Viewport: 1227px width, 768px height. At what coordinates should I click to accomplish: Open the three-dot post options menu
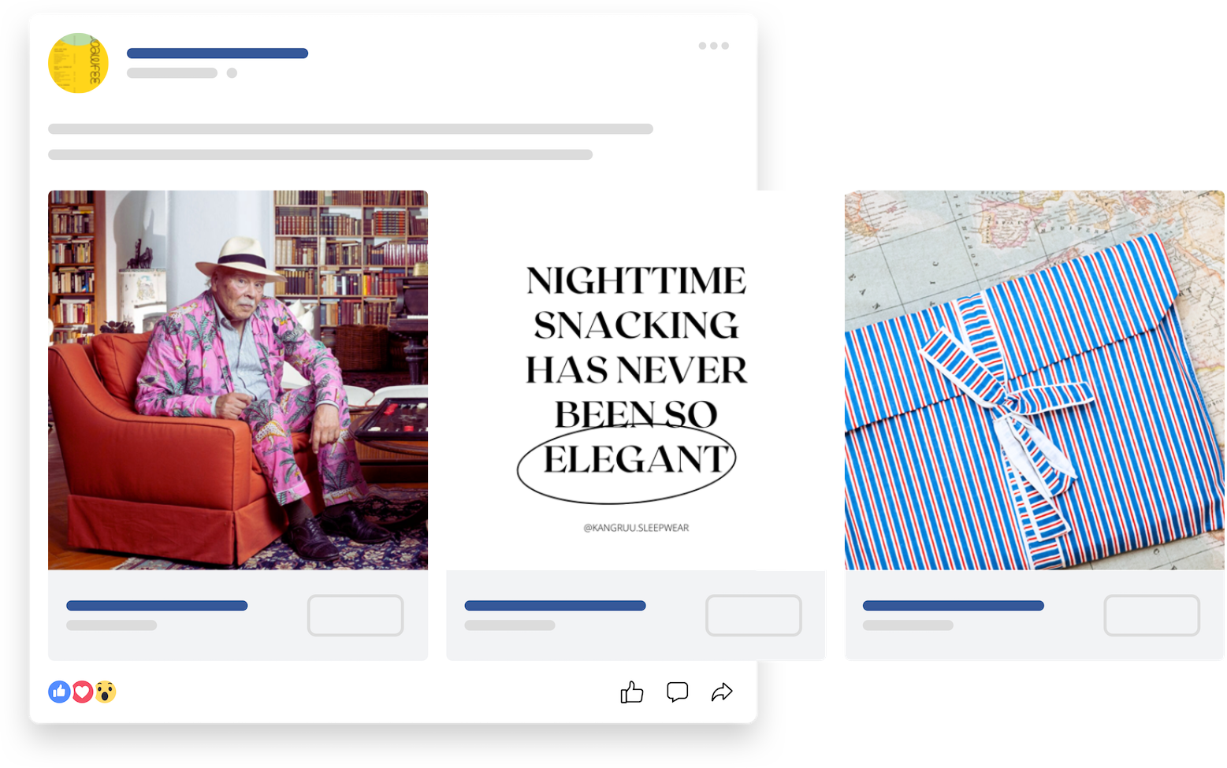[713, 46]
